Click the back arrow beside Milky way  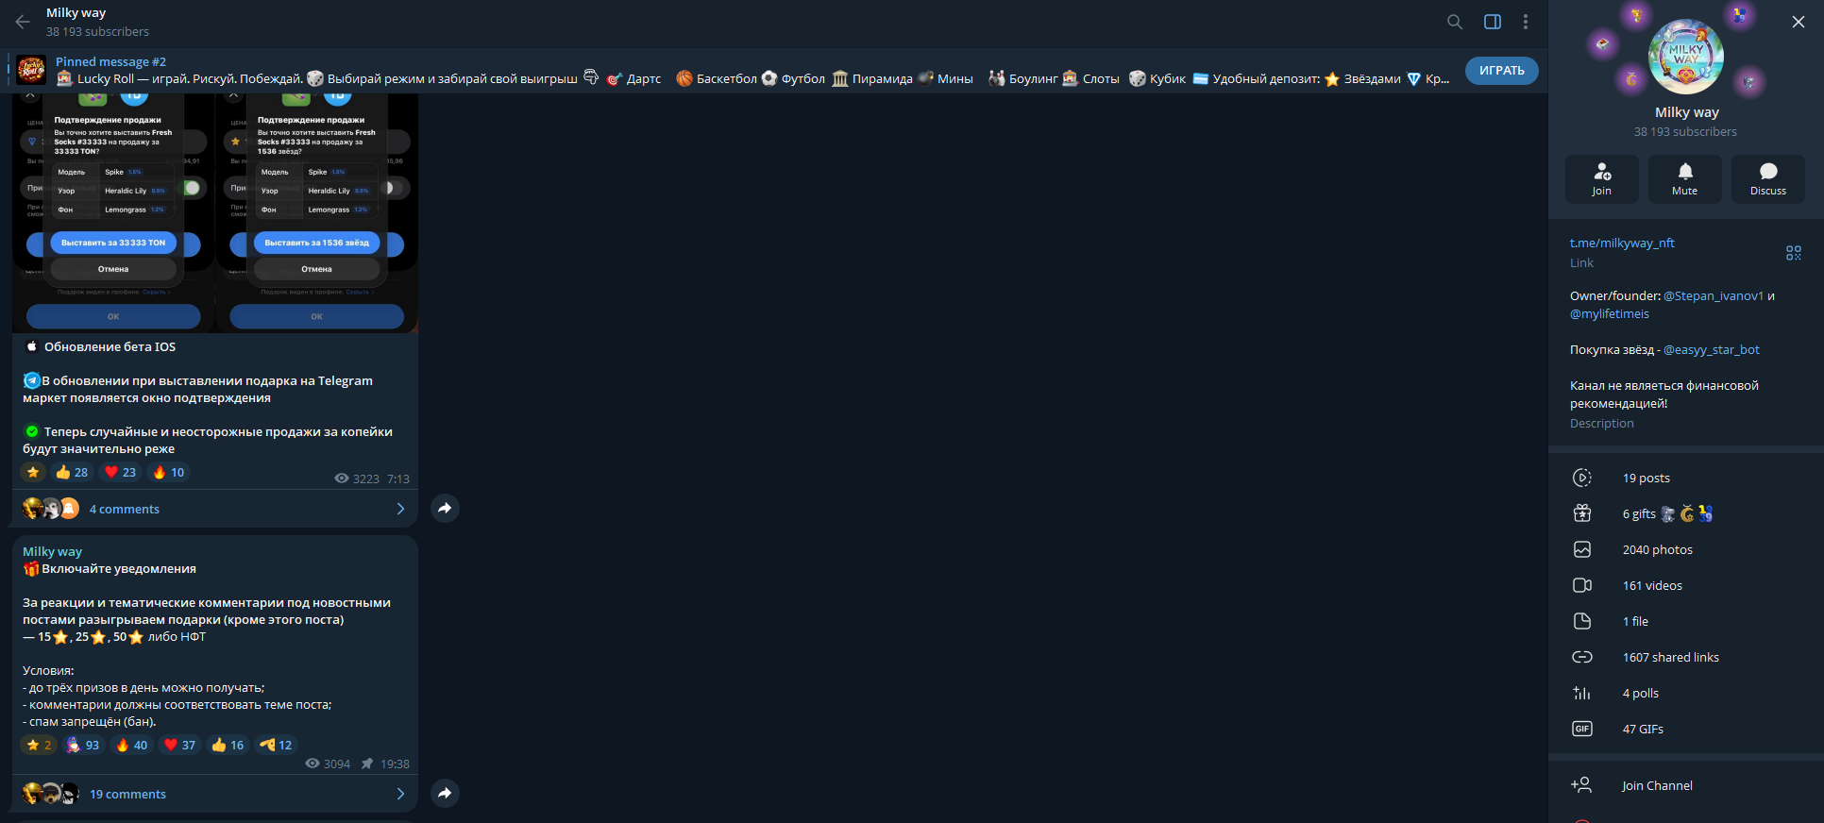[x=23, y=22]
